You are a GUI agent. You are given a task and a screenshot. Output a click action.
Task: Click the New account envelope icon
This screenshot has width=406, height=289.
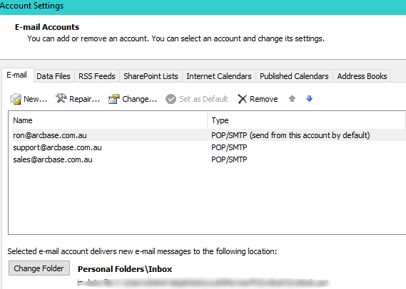point(16,99)
